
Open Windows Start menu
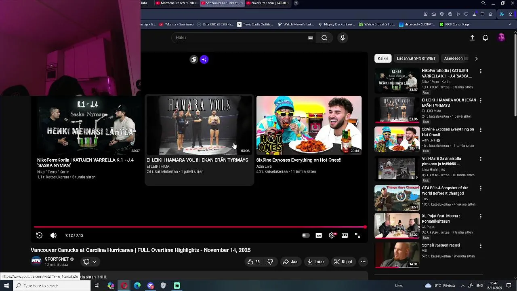(x=6, y=286)
